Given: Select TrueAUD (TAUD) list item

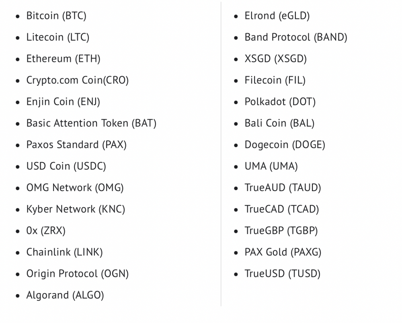Looking at the screenshot, I should coord(283,188).
